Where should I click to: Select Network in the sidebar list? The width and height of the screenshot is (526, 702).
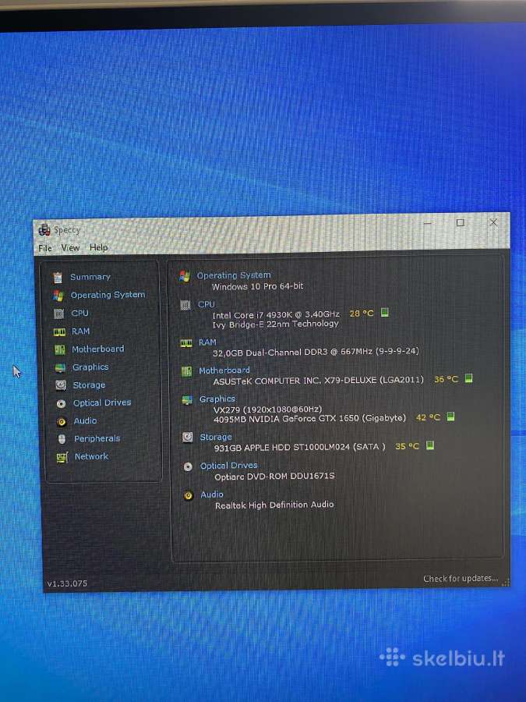point(91,456)
